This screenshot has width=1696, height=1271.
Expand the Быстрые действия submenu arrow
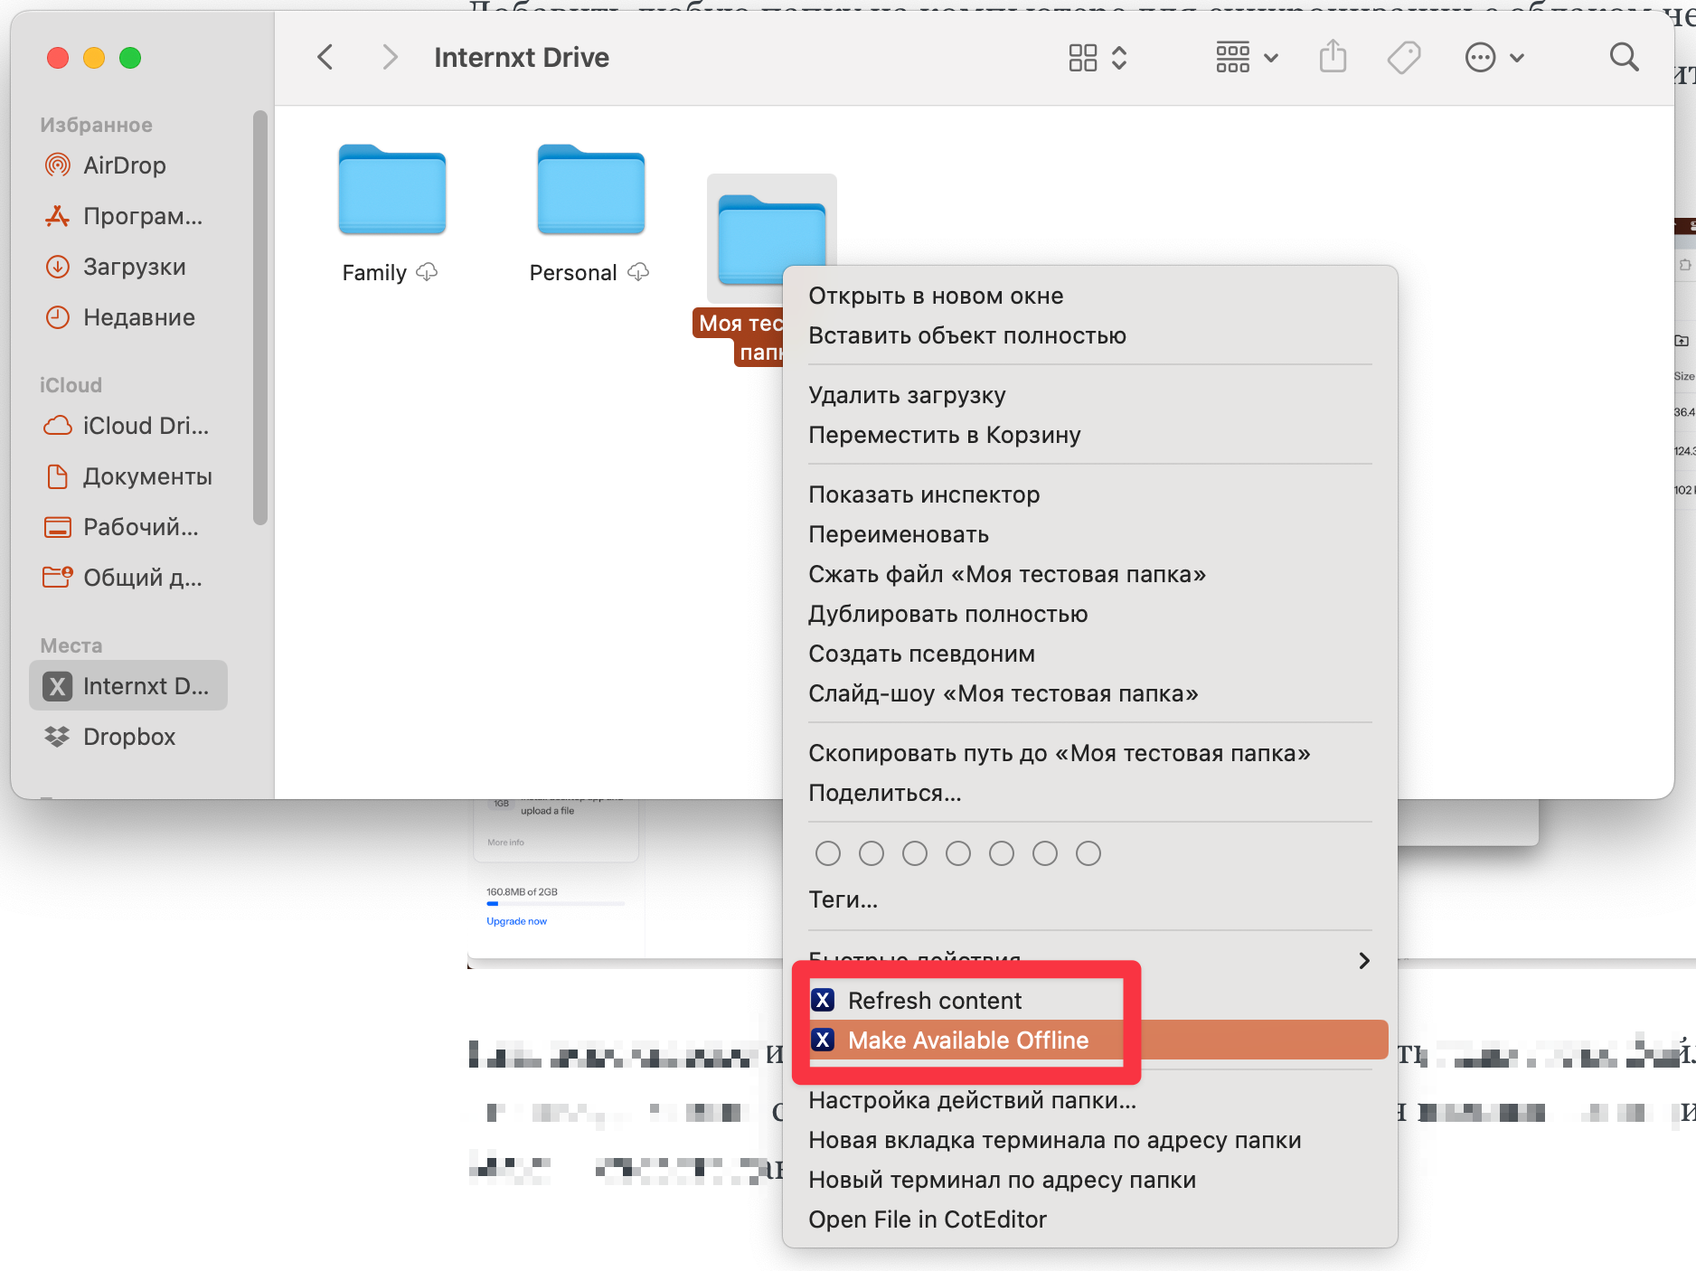coord(1364,960)
